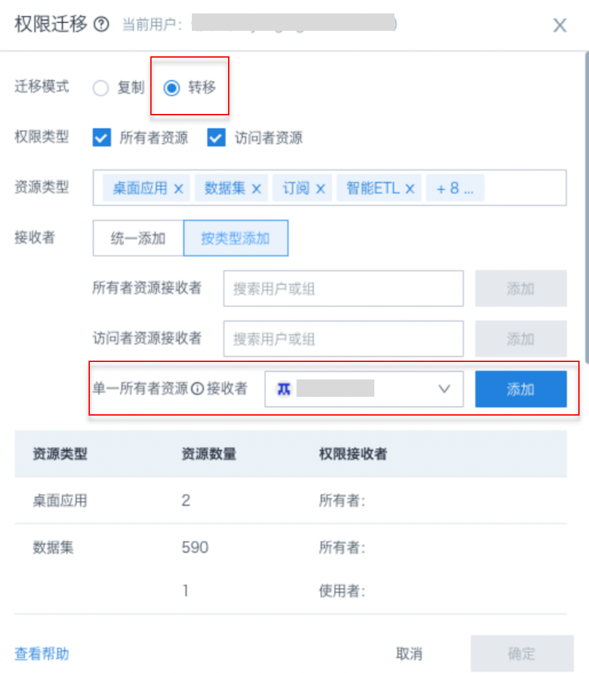Viewport: 589px width, 673px height.
Task: Remove the 数据集 resource type tag
Action: click(x=256, y=188)
